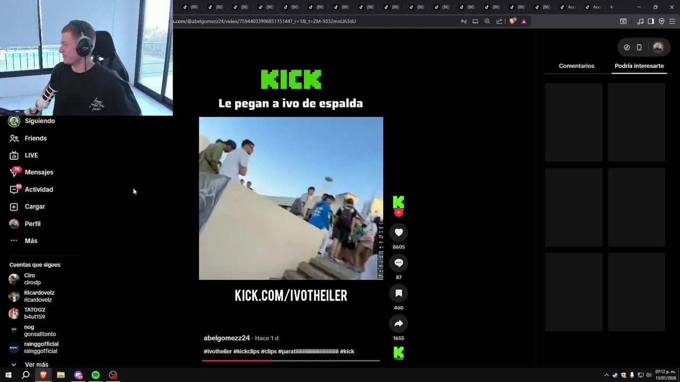Click the install app icon in address bar

(475, 21)
